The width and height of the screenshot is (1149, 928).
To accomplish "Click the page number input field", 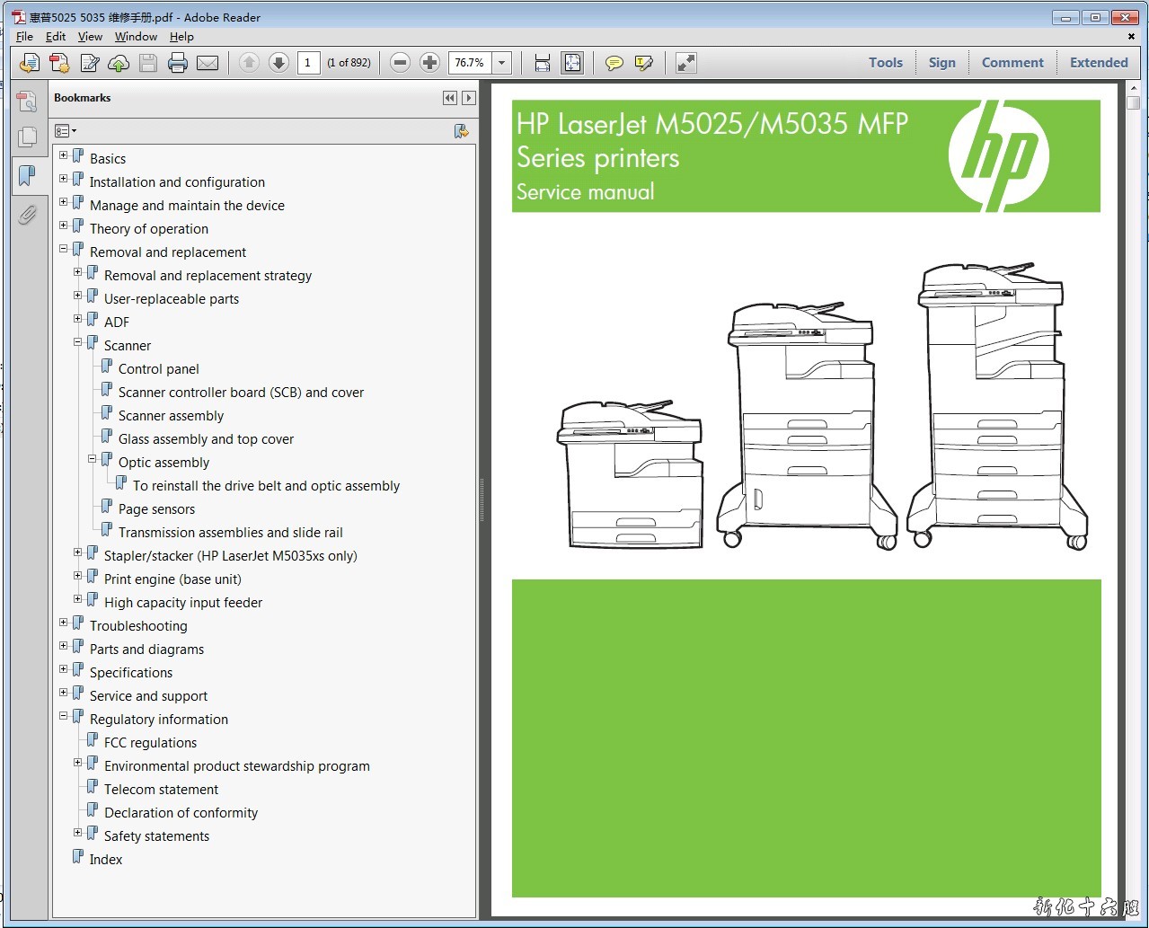I will click(x=308, y=63).
